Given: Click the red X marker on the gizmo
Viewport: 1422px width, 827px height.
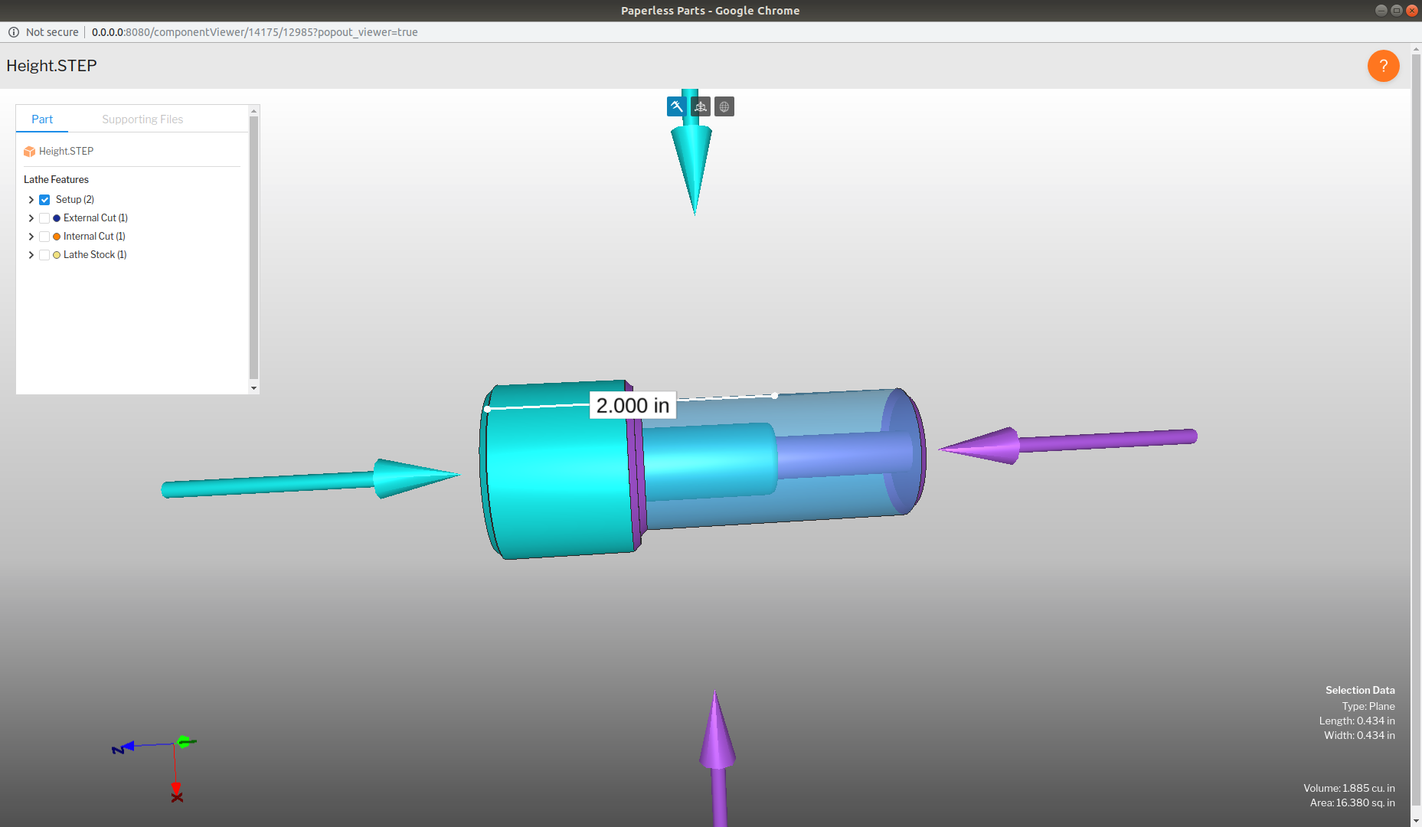Looking at the screenshot, I should pyautogui.click(x=176, y=796).
